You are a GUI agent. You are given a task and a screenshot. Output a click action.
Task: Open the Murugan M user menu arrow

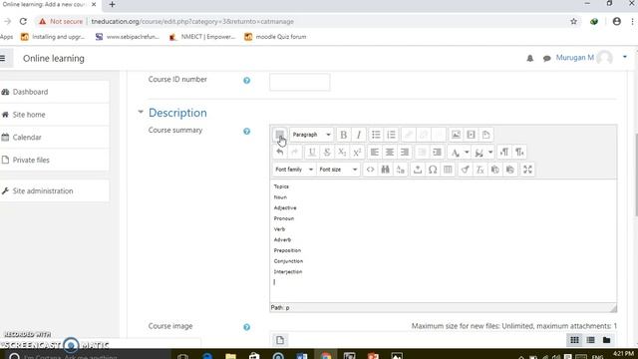(625, 57)
